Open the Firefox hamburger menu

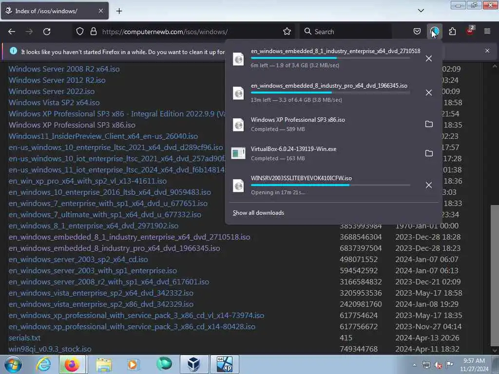[487, 32]
